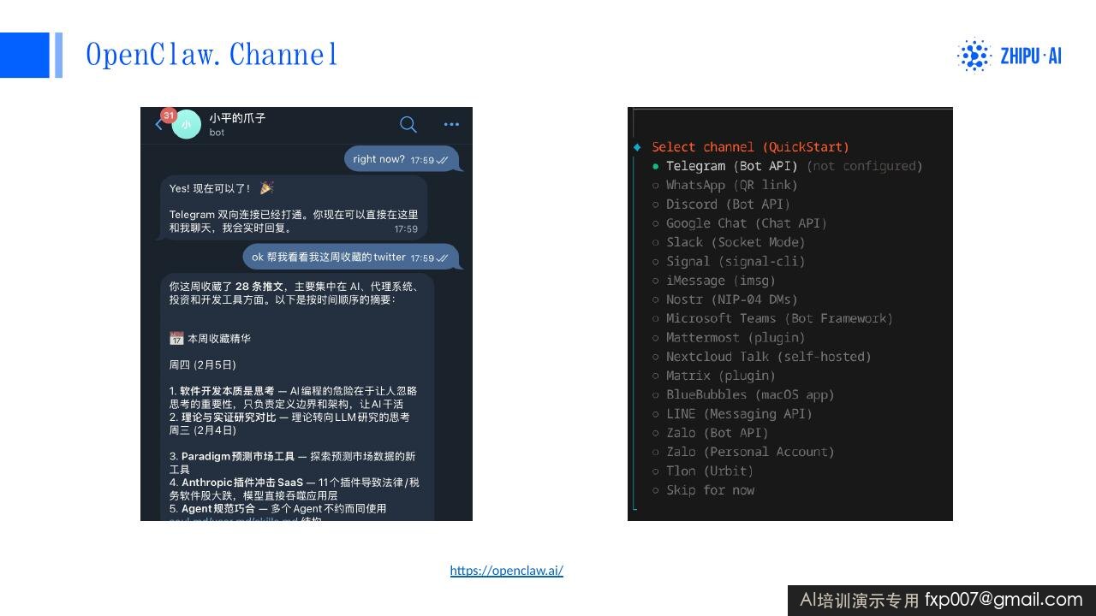Select Zalo (Bot API) option

click(x=710, y=433)
